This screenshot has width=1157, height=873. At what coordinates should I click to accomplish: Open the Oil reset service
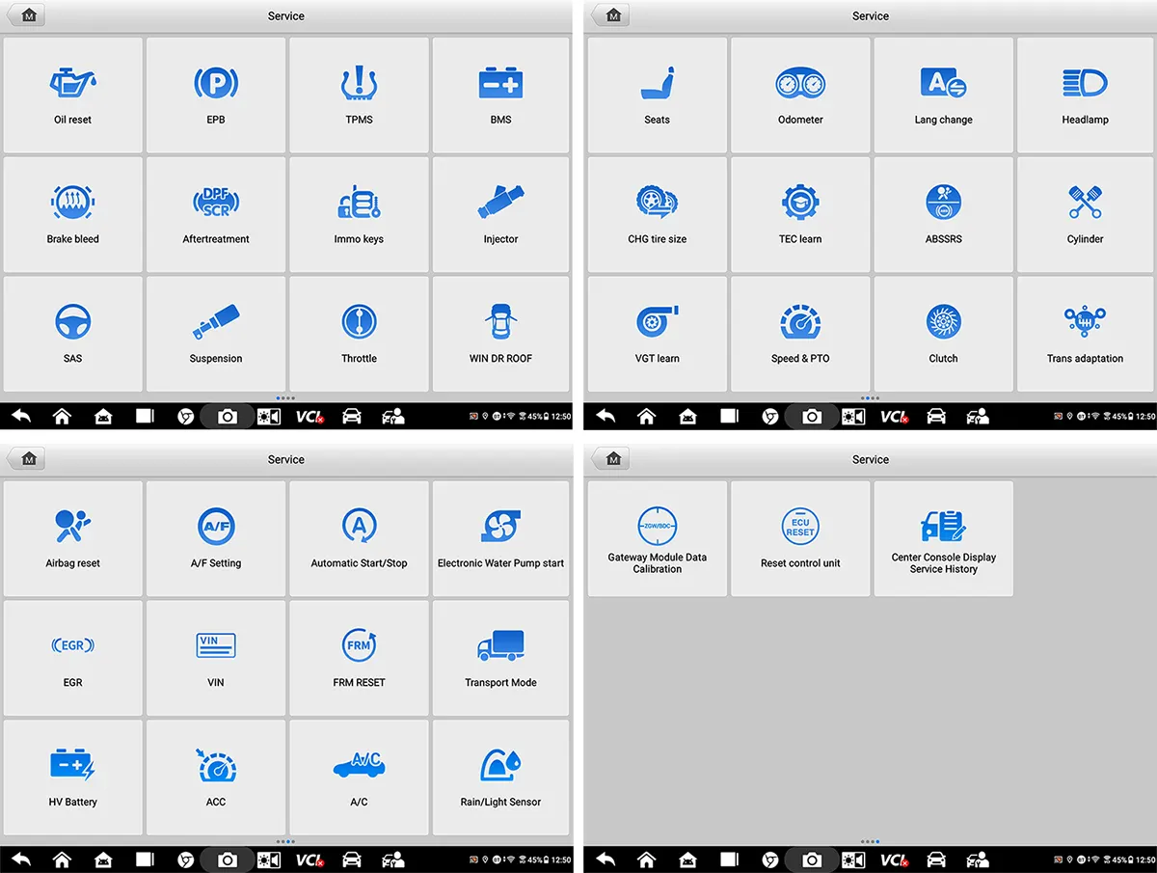tap(73, 95)
